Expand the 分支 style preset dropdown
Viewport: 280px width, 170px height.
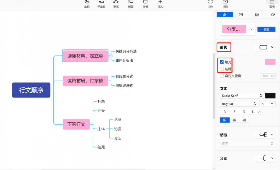(x=251, y=29)
